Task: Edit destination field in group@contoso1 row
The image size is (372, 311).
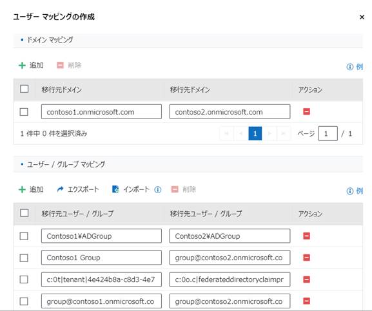Action: [x=230, y=301]
